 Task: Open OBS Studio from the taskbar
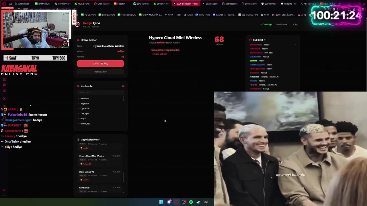184,202
